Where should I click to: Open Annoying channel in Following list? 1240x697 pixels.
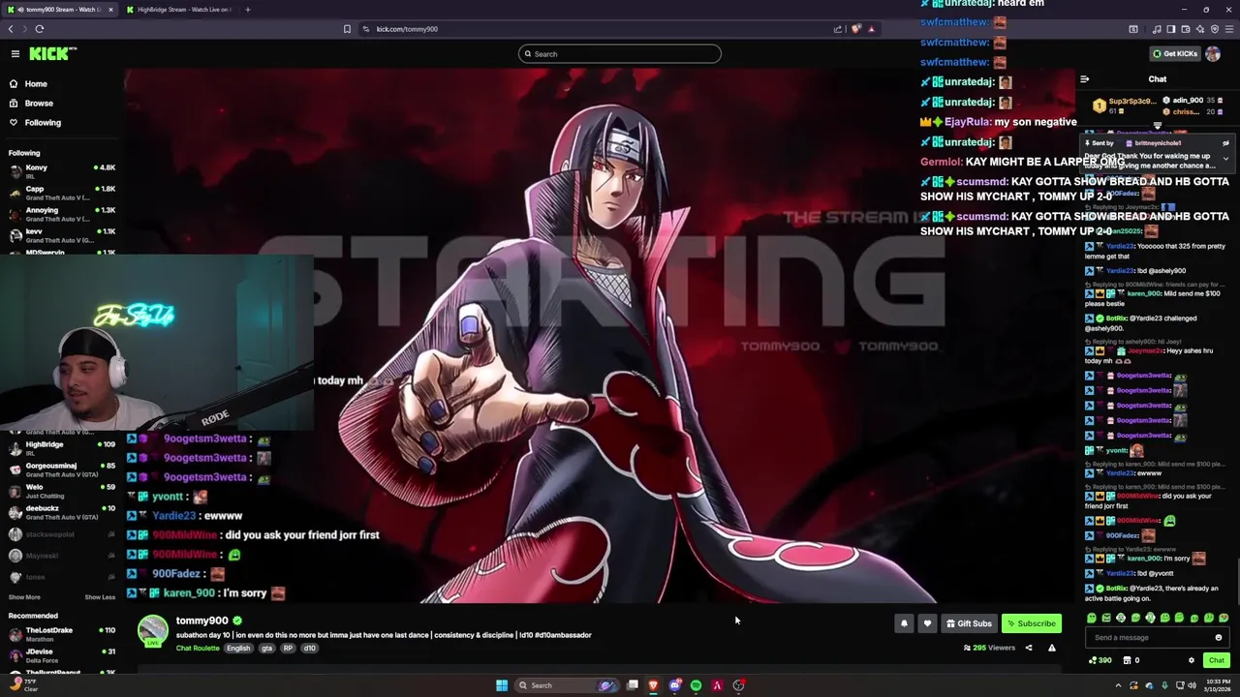(x=62, y=214)
